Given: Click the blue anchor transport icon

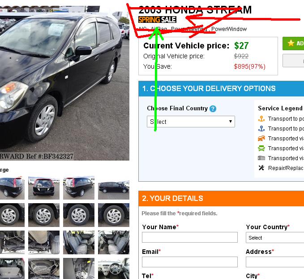Looking at the screenshot, I should 261,128.
